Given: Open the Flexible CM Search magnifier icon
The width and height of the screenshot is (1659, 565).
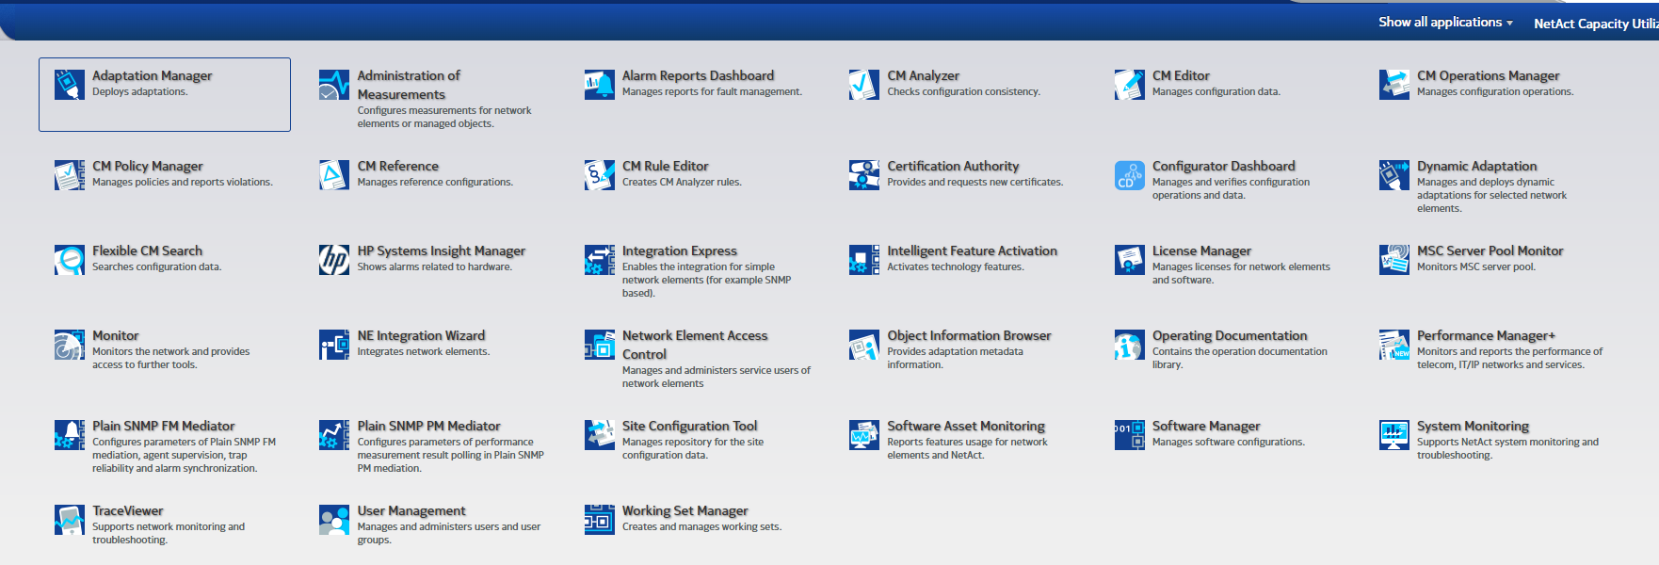Looking at the screenshot, I should (x=70, y=260).
